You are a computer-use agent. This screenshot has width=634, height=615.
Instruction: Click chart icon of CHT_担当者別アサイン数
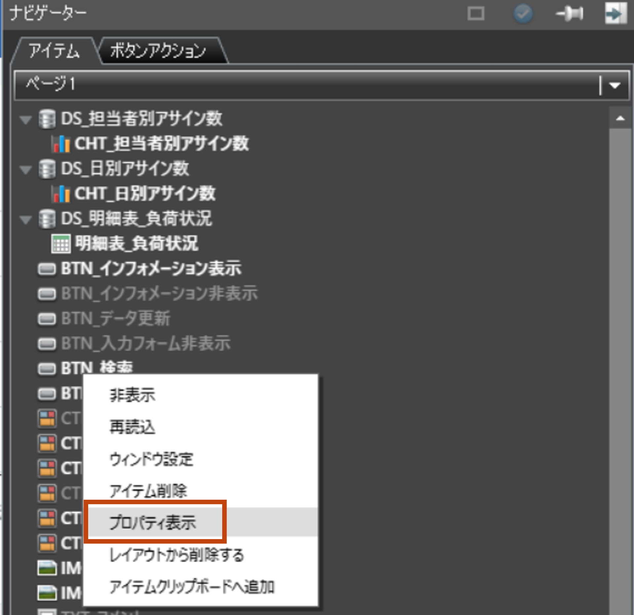61,144
